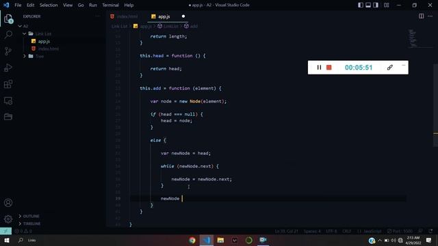Click the editor vertical scrollbar
438x246 pixels.
tap(435, 105)
